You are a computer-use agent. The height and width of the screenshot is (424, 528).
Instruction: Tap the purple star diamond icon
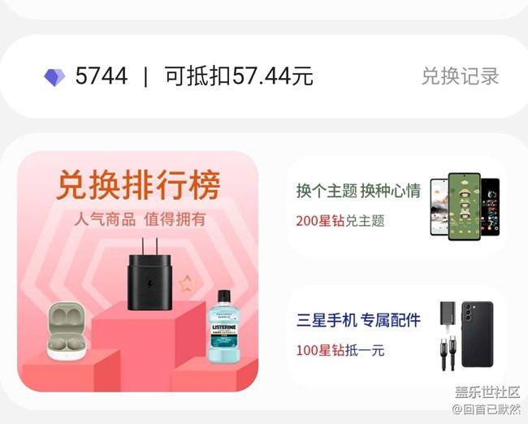tap(54, 77)
